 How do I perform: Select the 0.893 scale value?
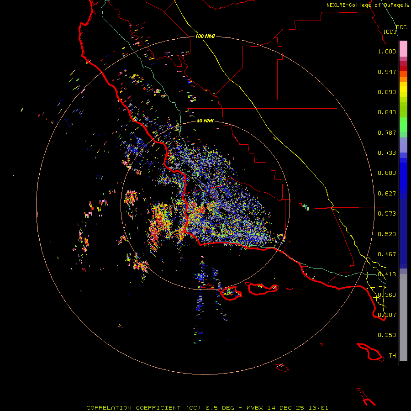click(387, 92)
